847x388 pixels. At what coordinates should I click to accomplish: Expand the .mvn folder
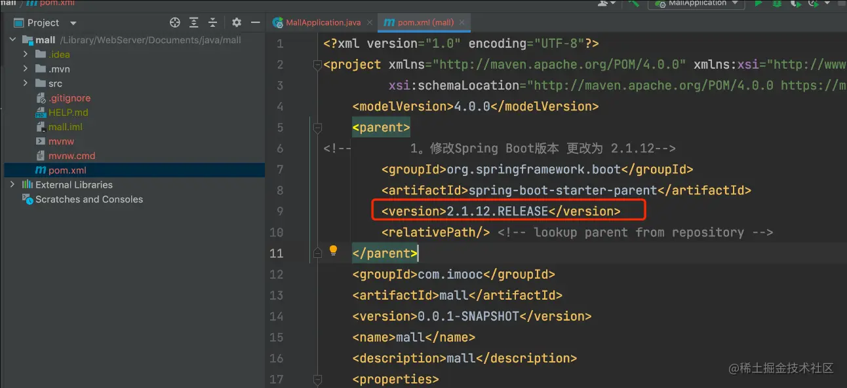coord(26,69)
